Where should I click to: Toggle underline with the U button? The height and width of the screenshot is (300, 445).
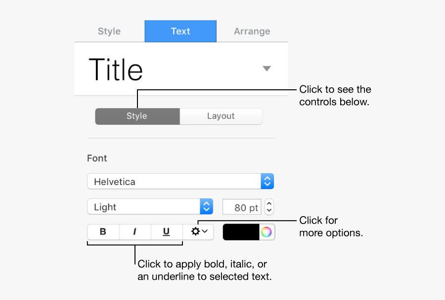[166, 232]
